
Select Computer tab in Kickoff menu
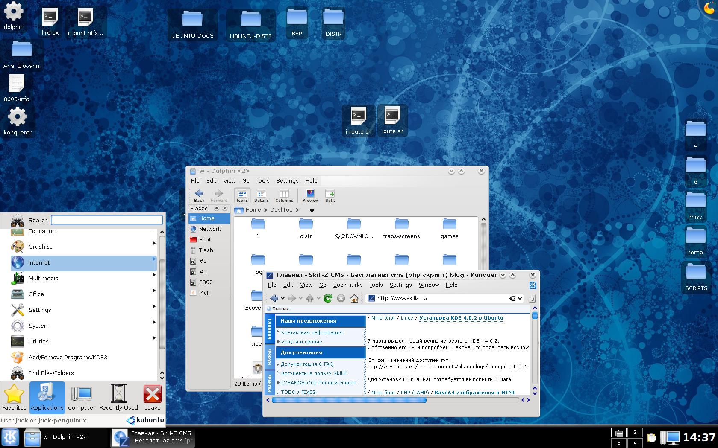coord(81,398)
